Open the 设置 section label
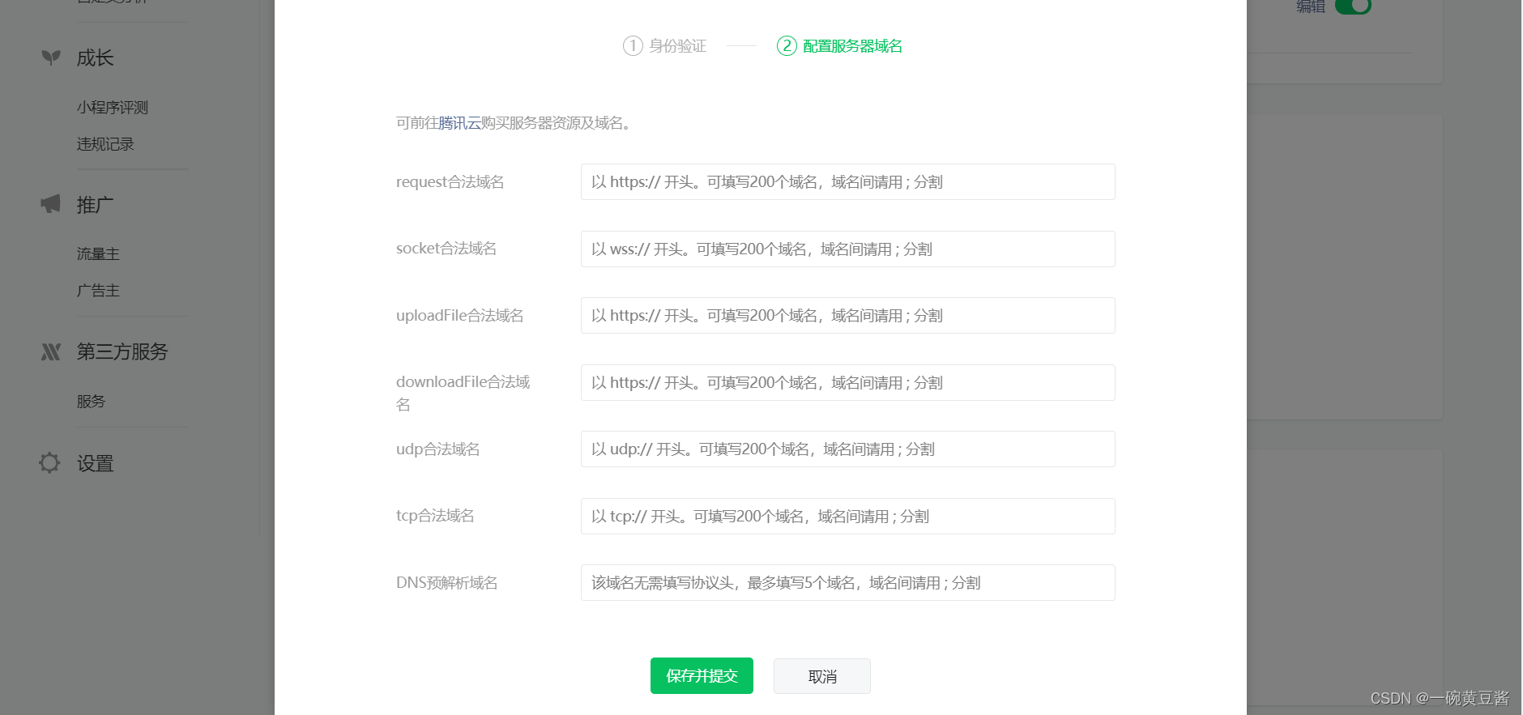The height and width of the screenshot is (715, 1523). [95, 463]
